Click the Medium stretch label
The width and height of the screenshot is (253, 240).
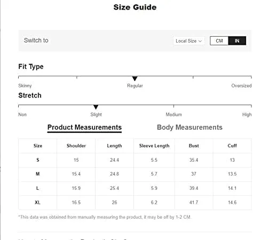174,115
